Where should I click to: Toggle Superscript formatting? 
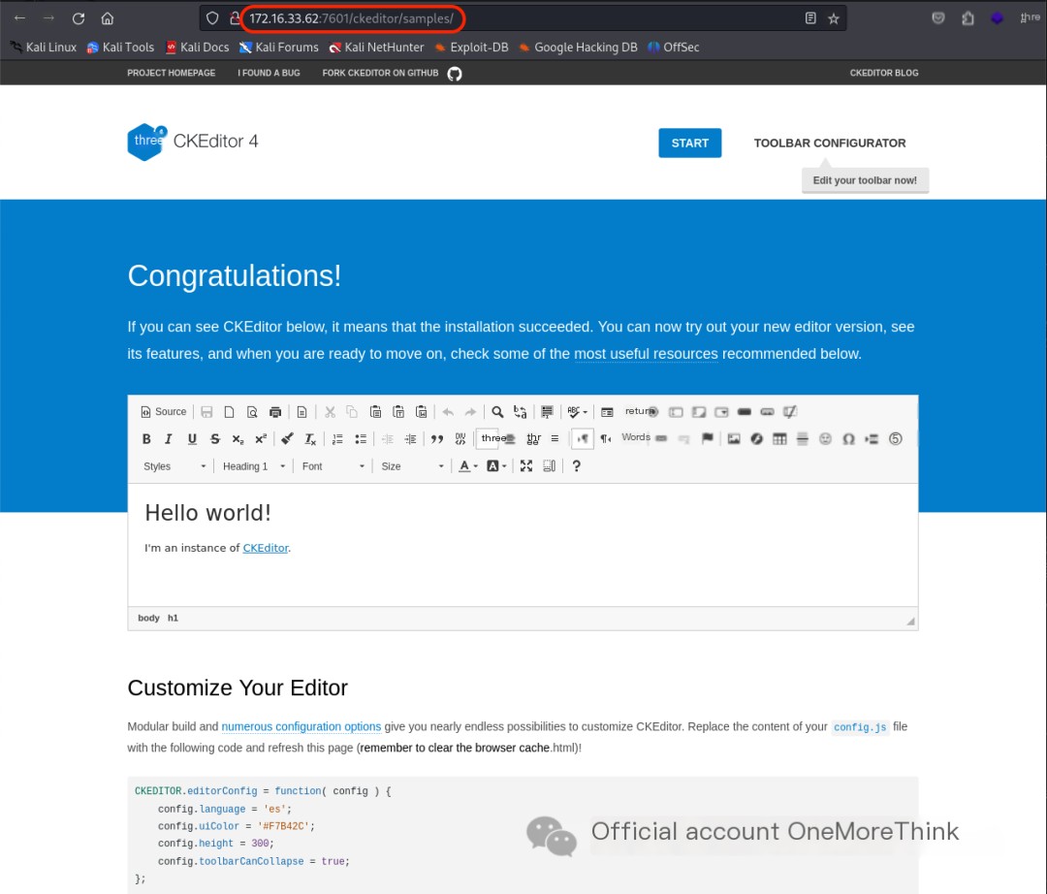(x=261, y=438)
